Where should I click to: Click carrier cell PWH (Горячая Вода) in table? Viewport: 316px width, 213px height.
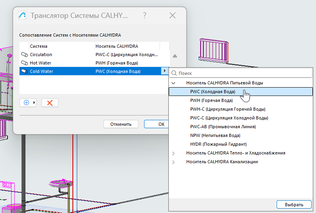tap(117, 63)
